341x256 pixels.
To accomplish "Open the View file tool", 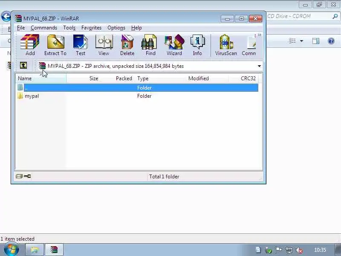I will tap(104, 45).
